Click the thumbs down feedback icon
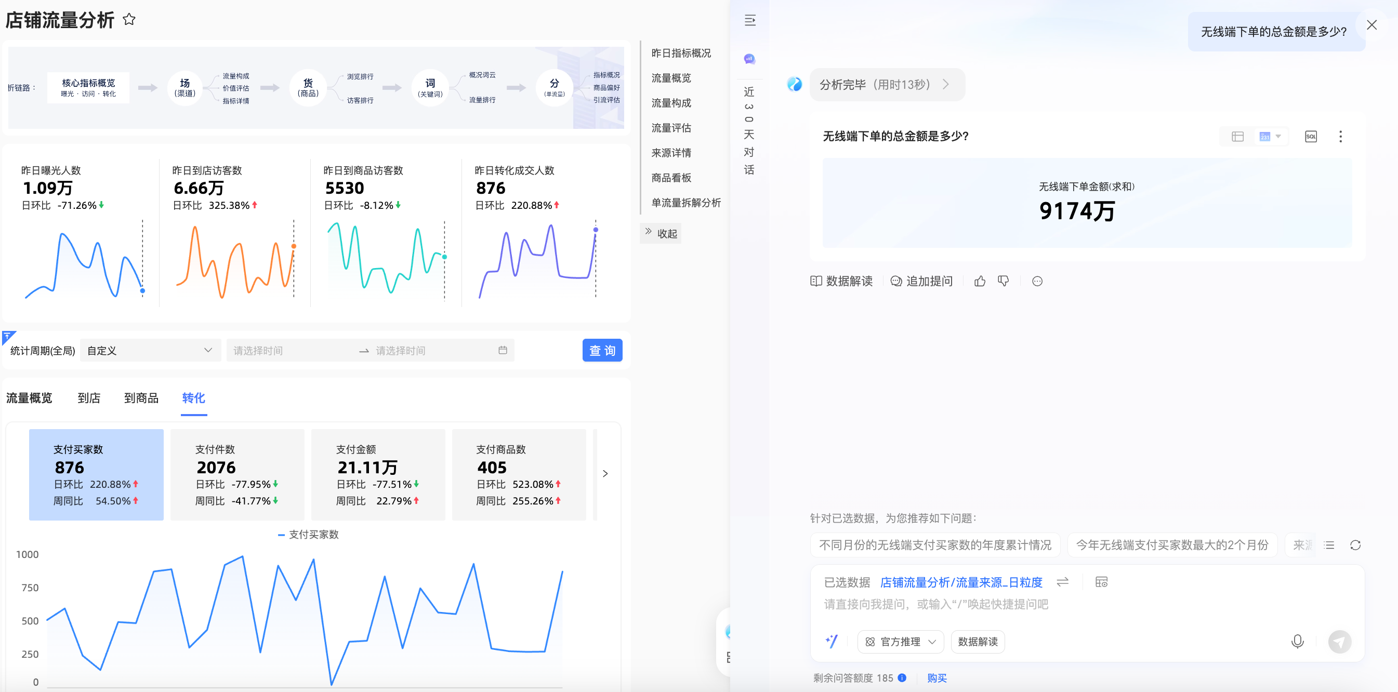The image size is (1398, 692). pyautogui.click(x=1003, y=281)
